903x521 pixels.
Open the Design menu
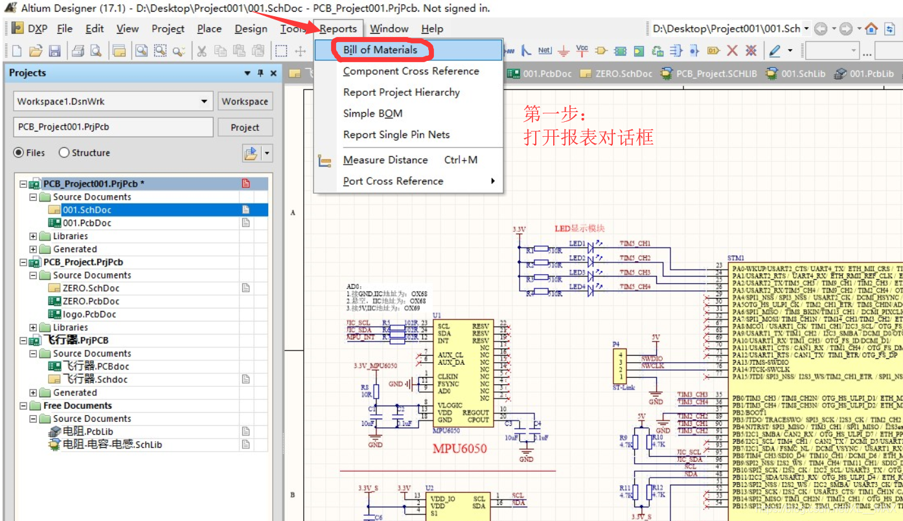point(251,29)
